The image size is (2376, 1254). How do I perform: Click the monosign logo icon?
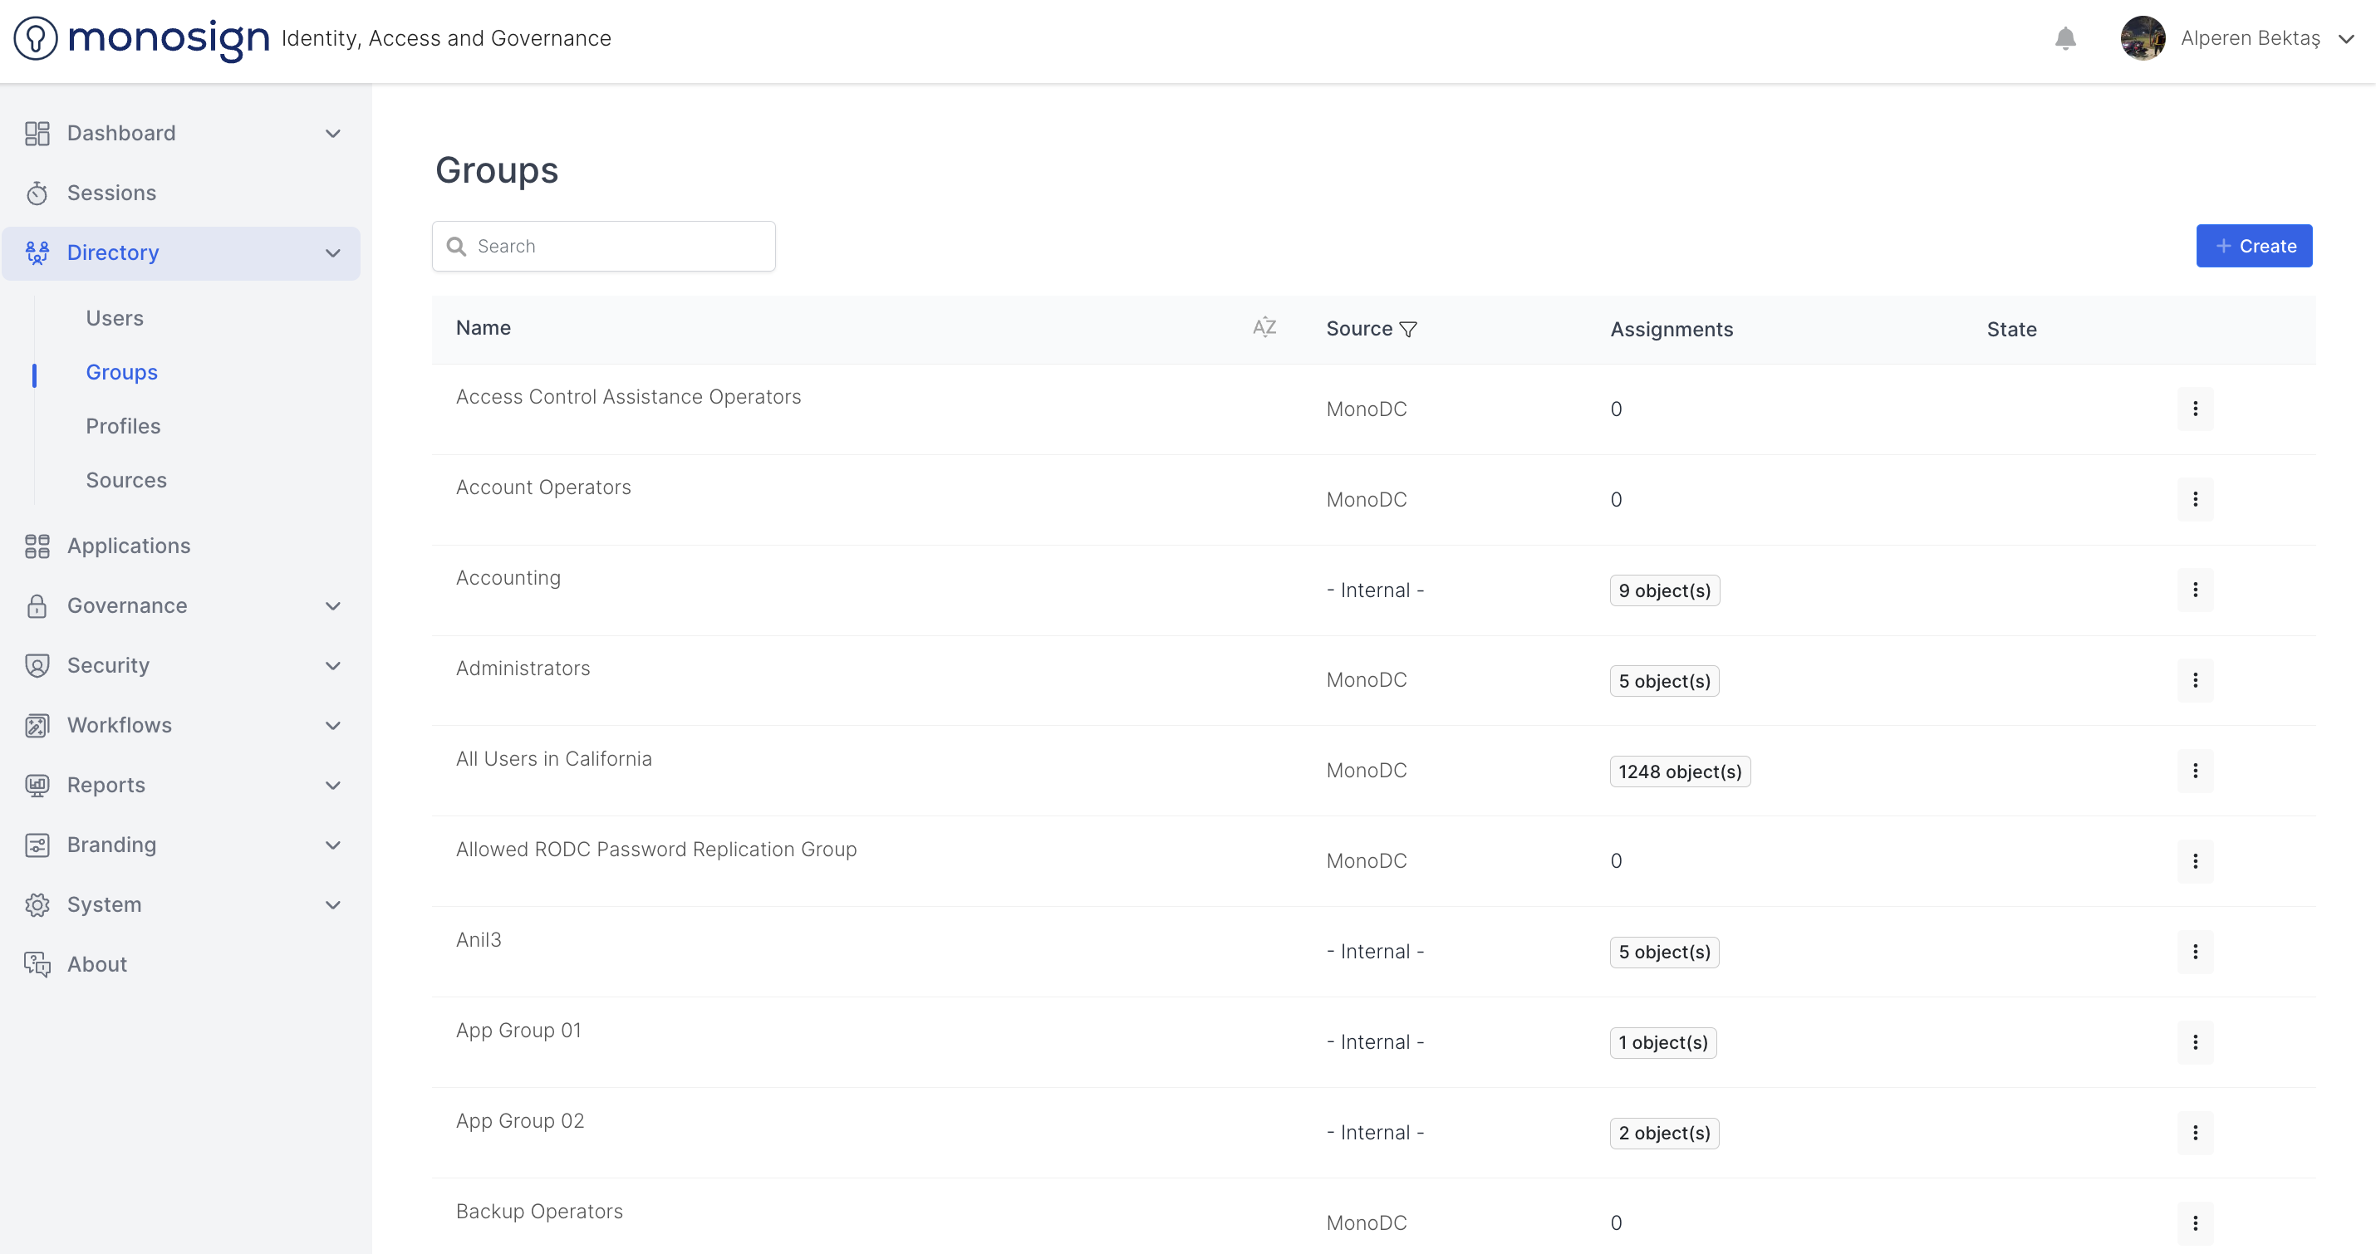tap(36, 39)
